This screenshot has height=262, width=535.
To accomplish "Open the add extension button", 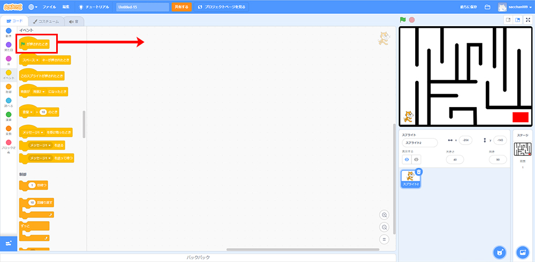I will pos(8,243).
